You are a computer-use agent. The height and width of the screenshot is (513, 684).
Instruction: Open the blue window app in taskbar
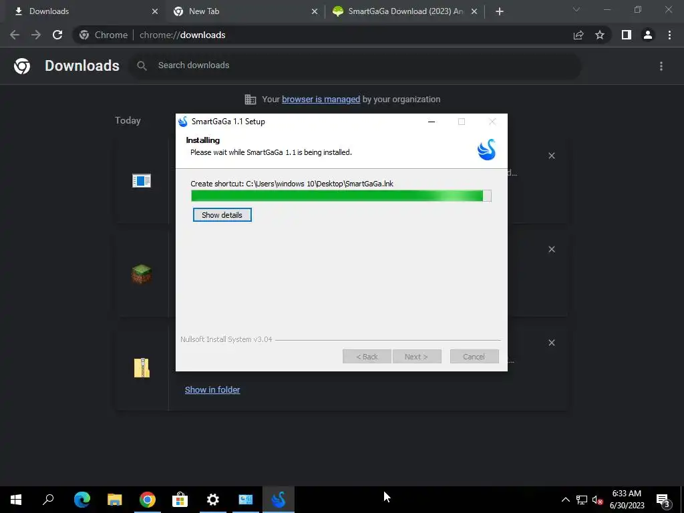click(246, 500)
